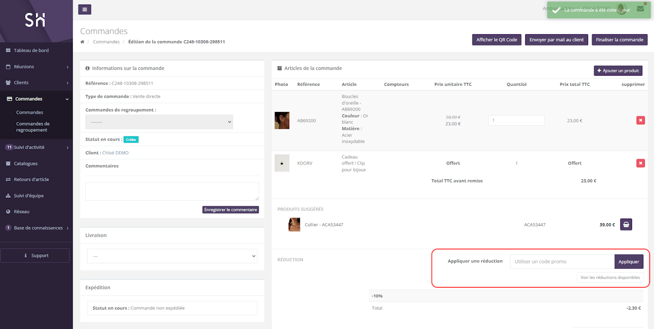The image size is (654, 329).
Task: Delete the AB69200 earrings row
Action: click(640, 121)
